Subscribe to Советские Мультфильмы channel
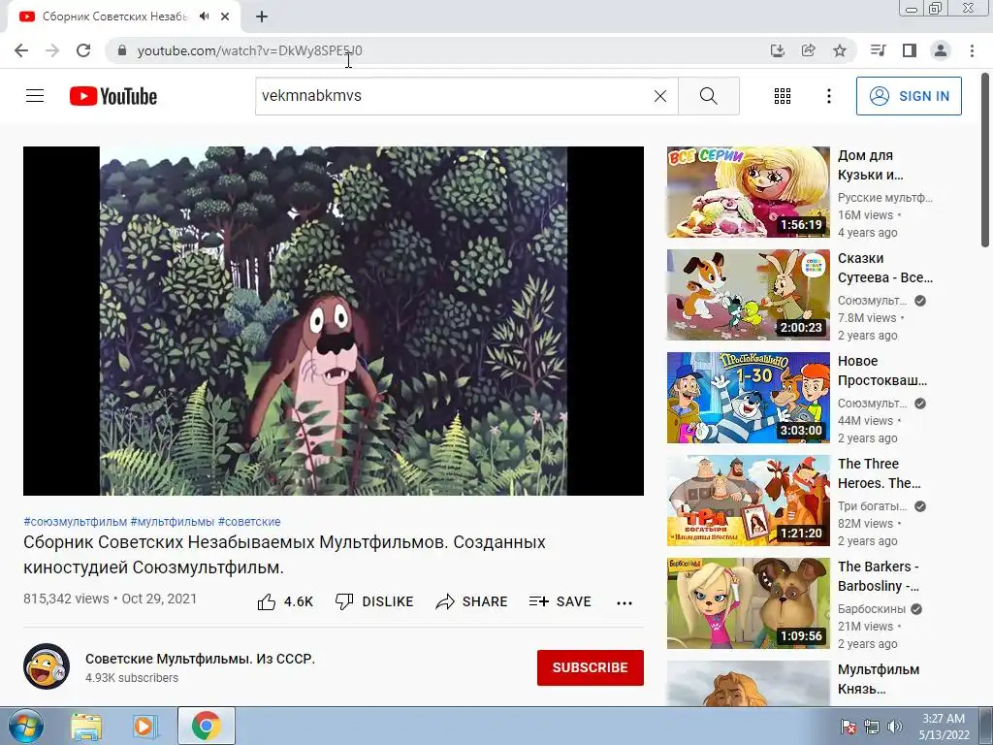 pyautogui.click(x=591, y=667)
